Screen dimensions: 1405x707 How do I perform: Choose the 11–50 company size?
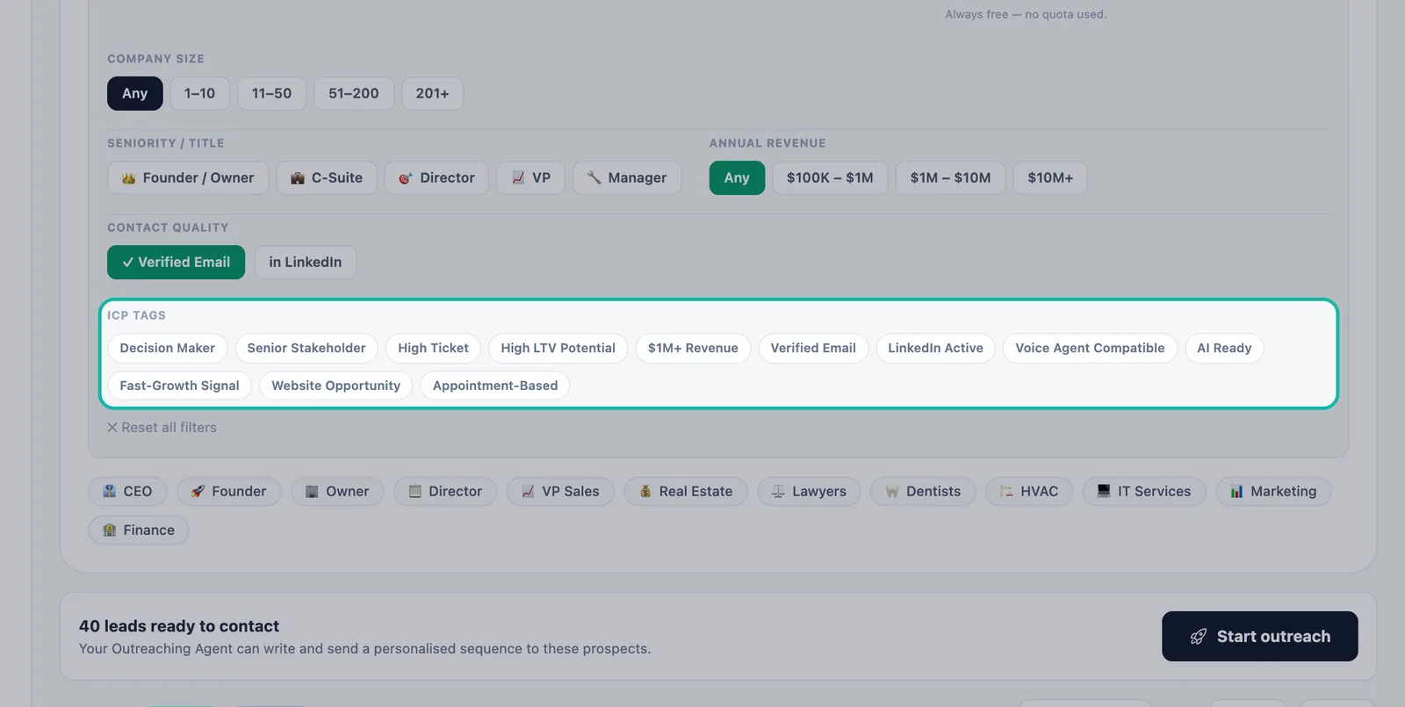coord(271,93)
